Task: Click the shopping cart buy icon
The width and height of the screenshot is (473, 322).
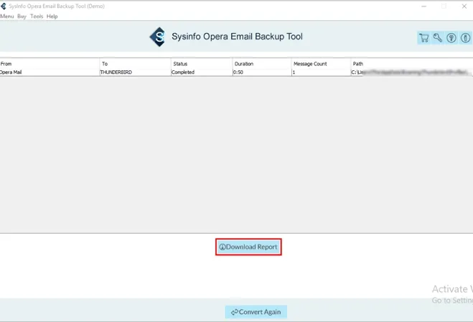Action: point(423,38)
